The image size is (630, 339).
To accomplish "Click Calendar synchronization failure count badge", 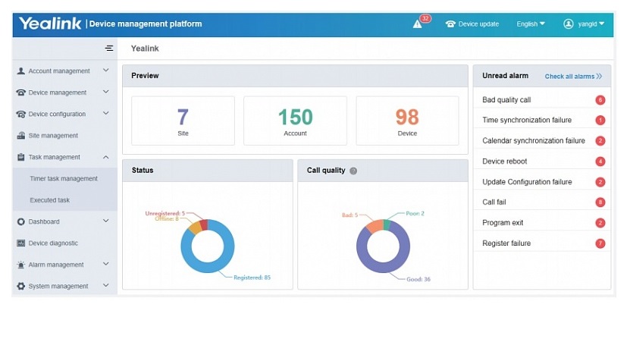I will pyautogui.click(x=600, y=141).
